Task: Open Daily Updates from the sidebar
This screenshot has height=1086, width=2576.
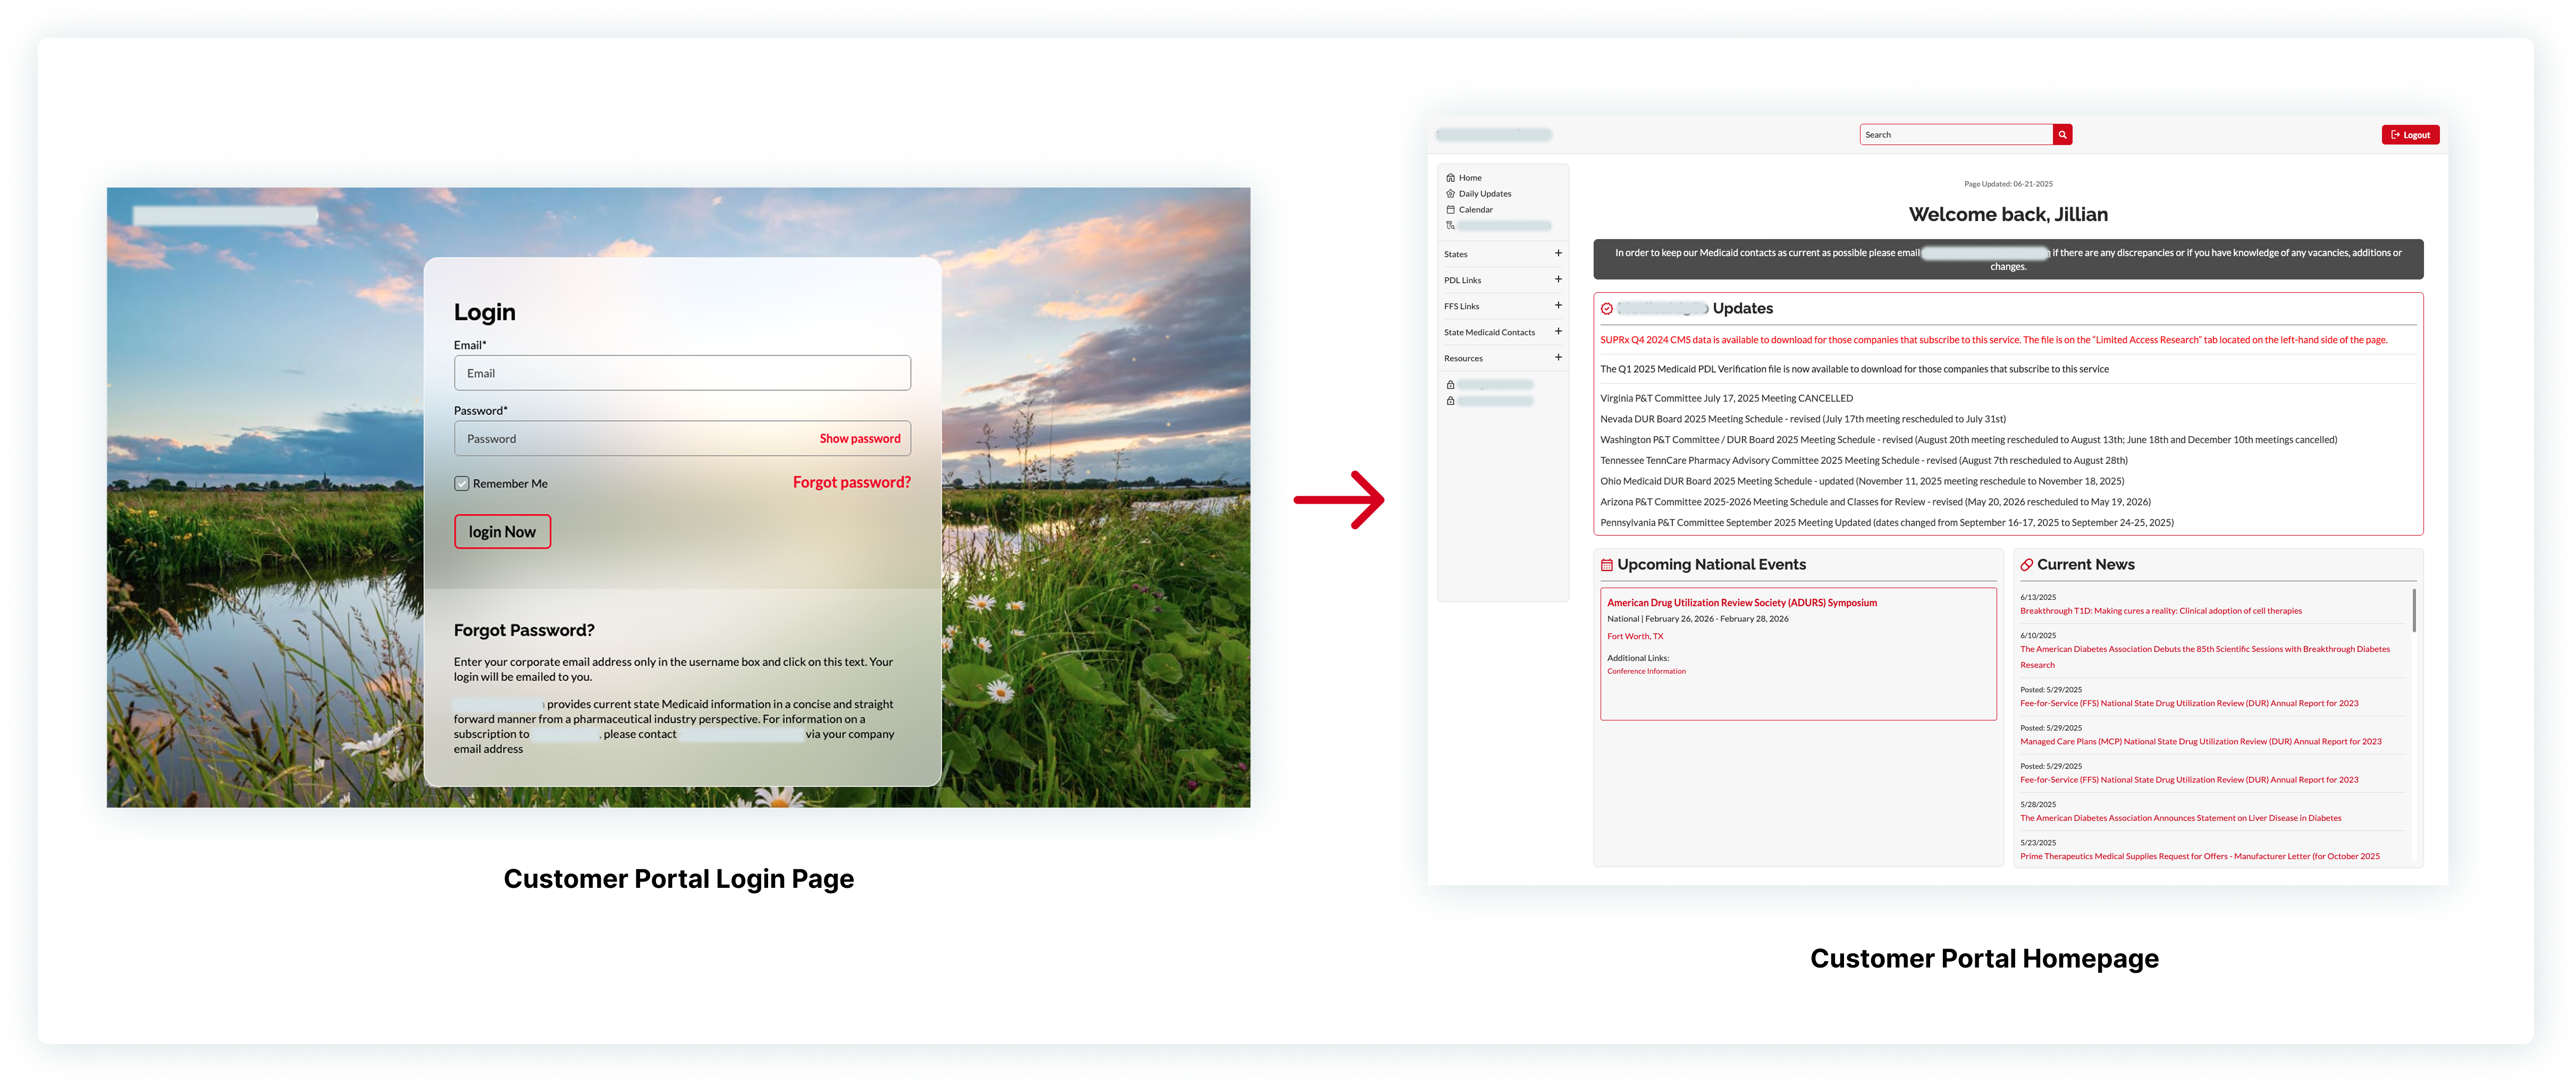Action: [x=1484, y=194]
